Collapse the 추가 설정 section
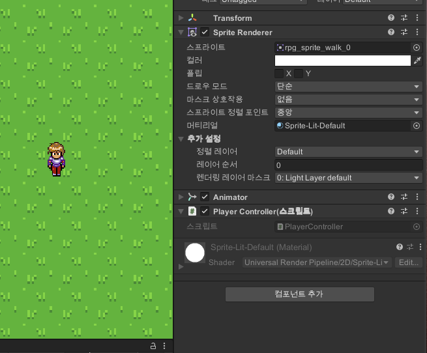 click(181, 139)
